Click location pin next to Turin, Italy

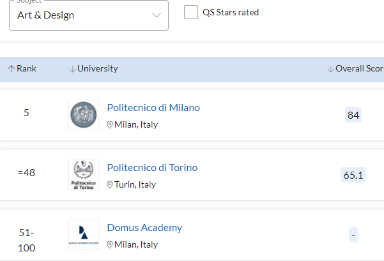click(110, 185)
